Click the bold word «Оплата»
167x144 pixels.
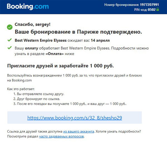pos(55,54)
